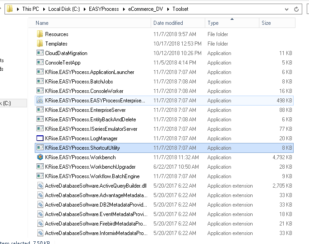Screen dimensions: 309x244
Task: Select KRise.EASYProcess.BatchJobs file name
Action: (x=79, y=81)
